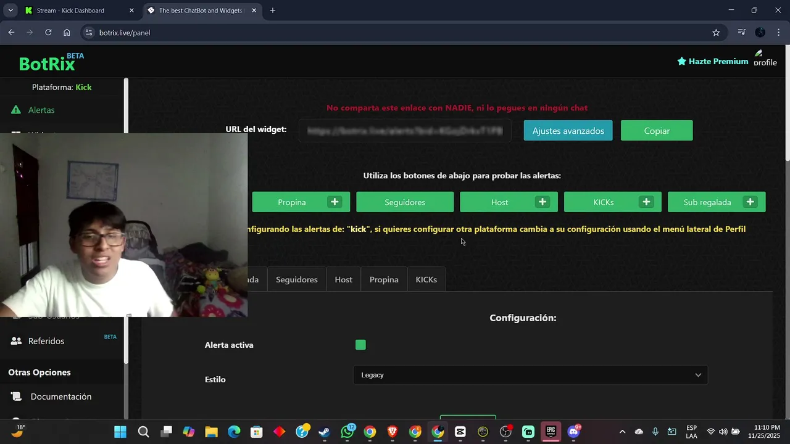Go back in browser history
Viewport: 790px width, 444px height.
11,33
